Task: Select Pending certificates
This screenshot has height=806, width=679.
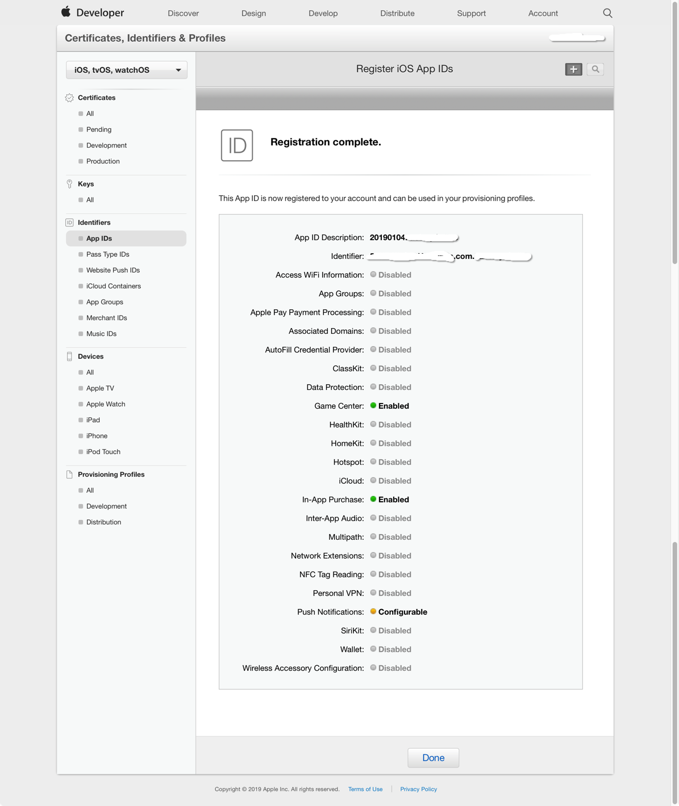Action: 99,129
